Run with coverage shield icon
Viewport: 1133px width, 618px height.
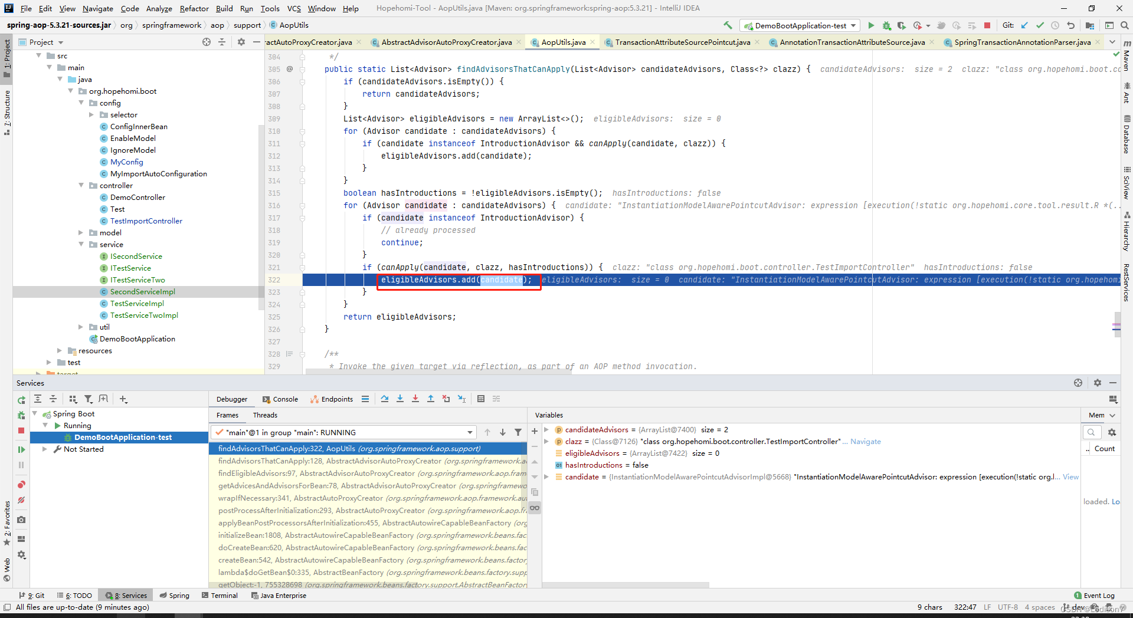tap(901, 25)
